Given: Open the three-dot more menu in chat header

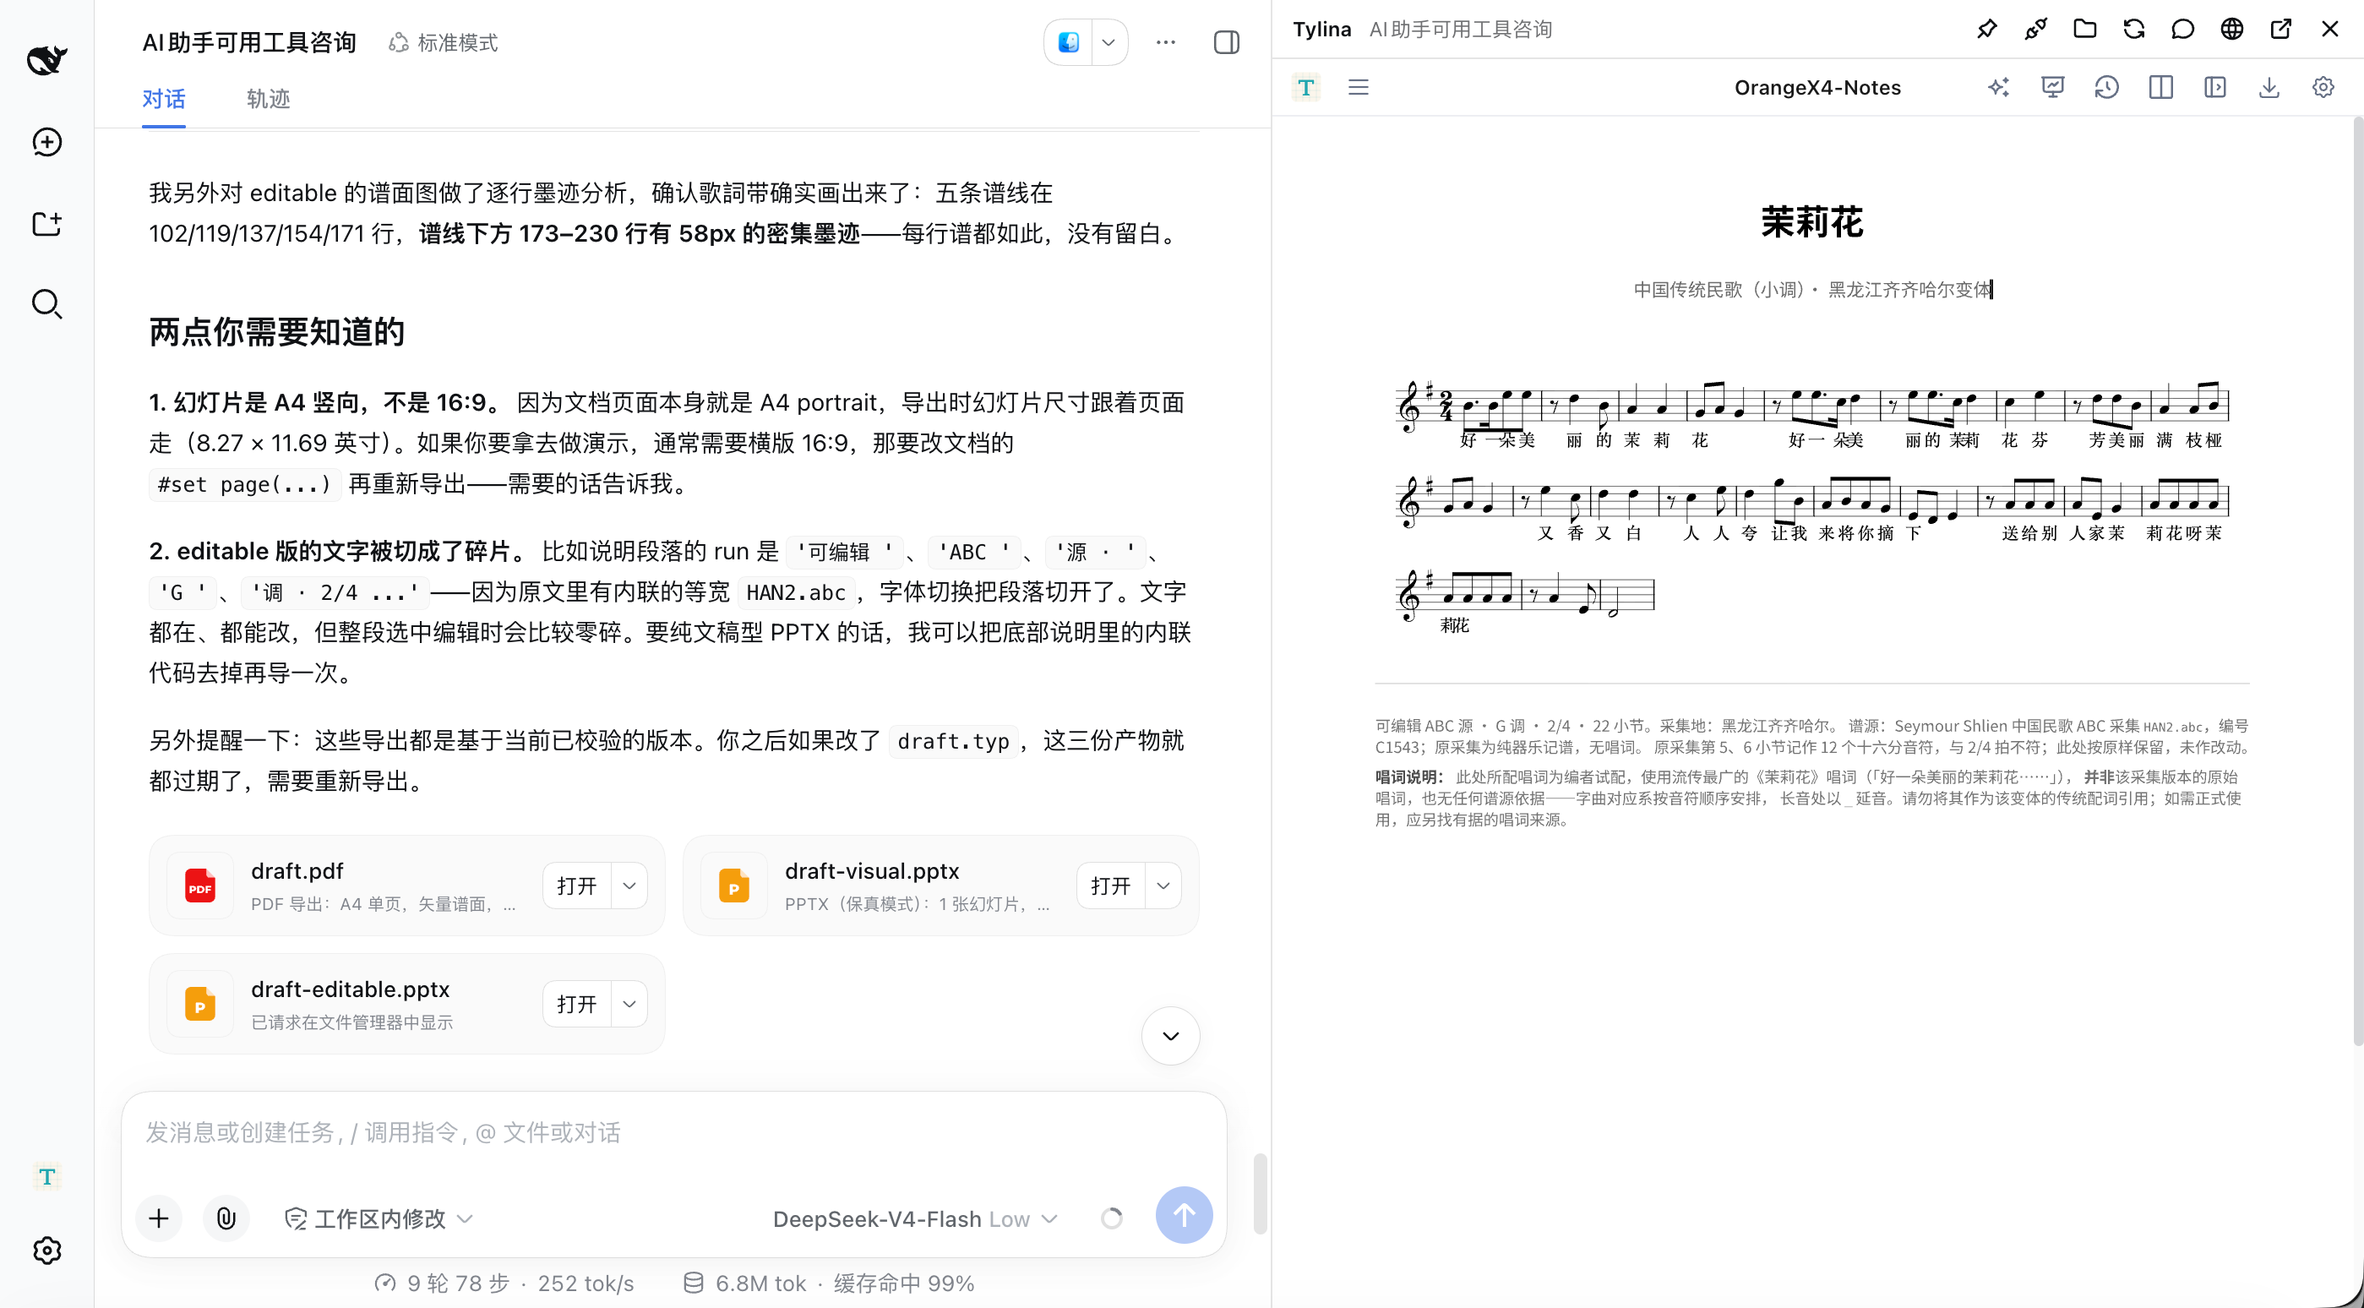Looking at the screenshot, I should pyautogui.click(x=1165, y=42).
